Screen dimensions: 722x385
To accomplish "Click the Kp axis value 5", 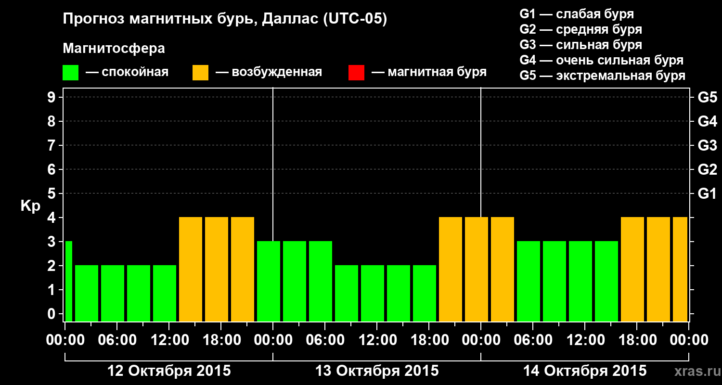I will (x=52, y=193).
